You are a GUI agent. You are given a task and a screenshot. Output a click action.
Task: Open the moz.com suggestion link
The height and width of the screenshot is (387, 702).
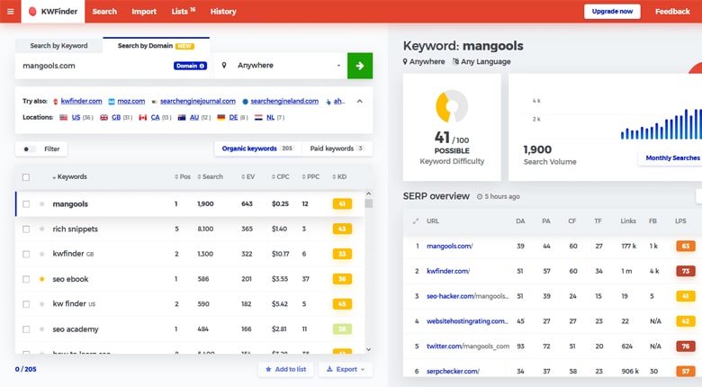click(131, 101)
